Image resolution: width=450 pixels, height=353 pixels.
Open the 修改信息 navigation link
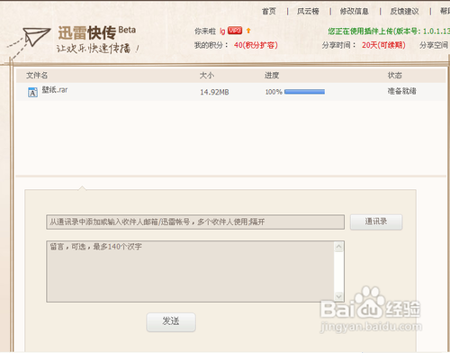point(355,12)
